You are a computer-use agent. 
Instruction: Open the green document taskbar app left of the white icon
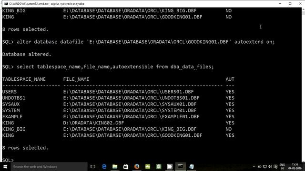[159, 167]
